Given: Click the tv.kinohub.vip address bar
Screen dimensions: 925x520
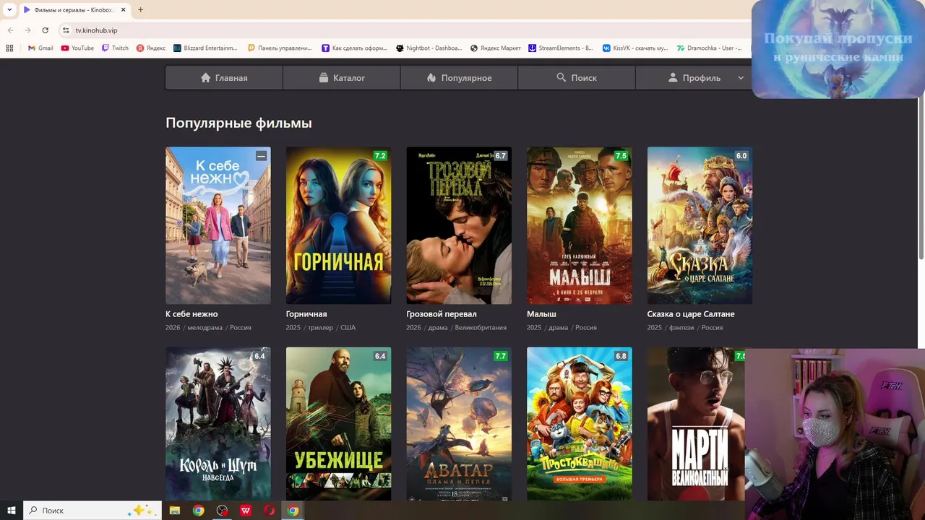Looking at the screenshot, I should (405, 30).
